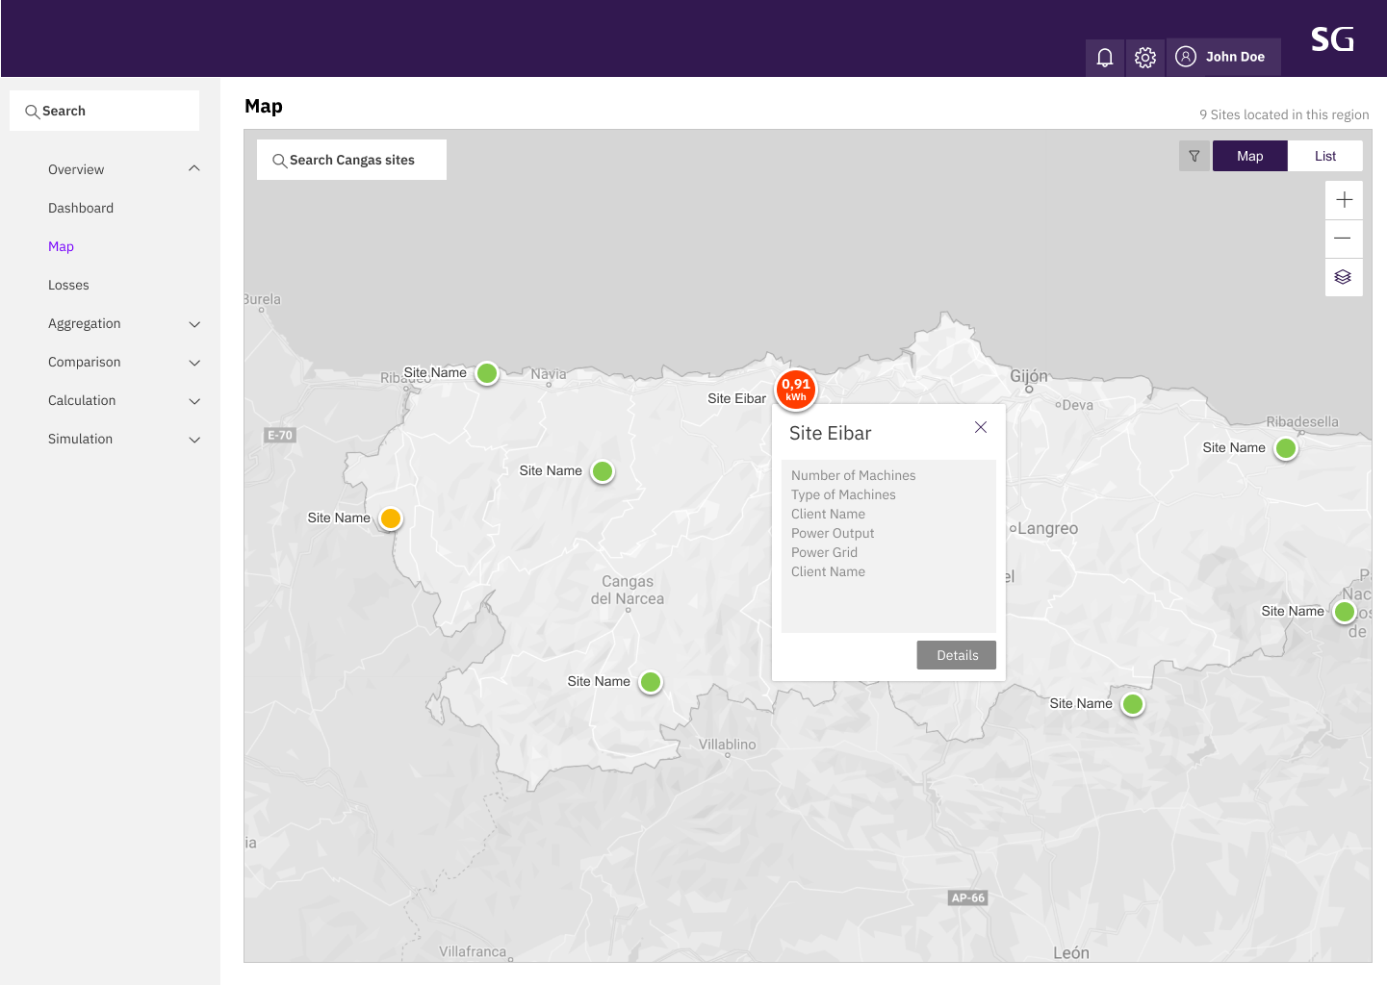This screenshot has width=1387, height=985.
Task: Select the orange site marker
Action: (x=391, y=518)
